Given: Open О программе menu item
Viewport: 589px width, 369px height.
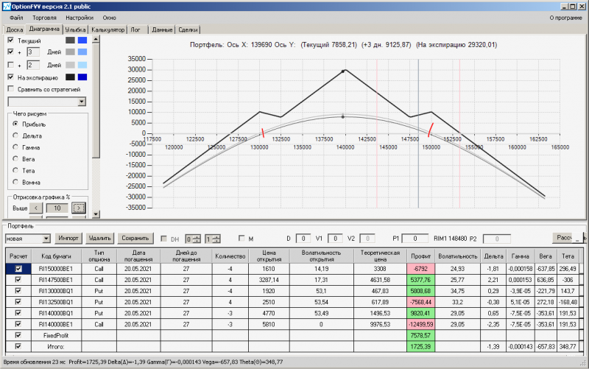Looking at the screenshot, I should pyautogui.click(x=565, y=18).
